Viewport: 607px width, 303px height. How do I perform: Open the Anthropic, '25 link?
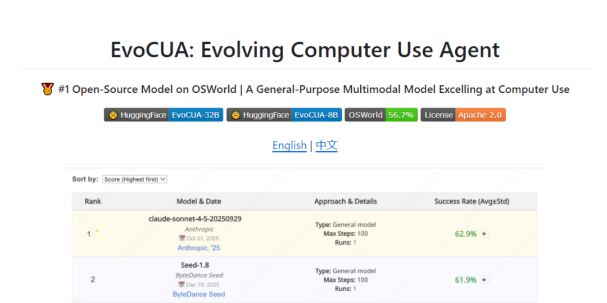[x=200, y=248]
